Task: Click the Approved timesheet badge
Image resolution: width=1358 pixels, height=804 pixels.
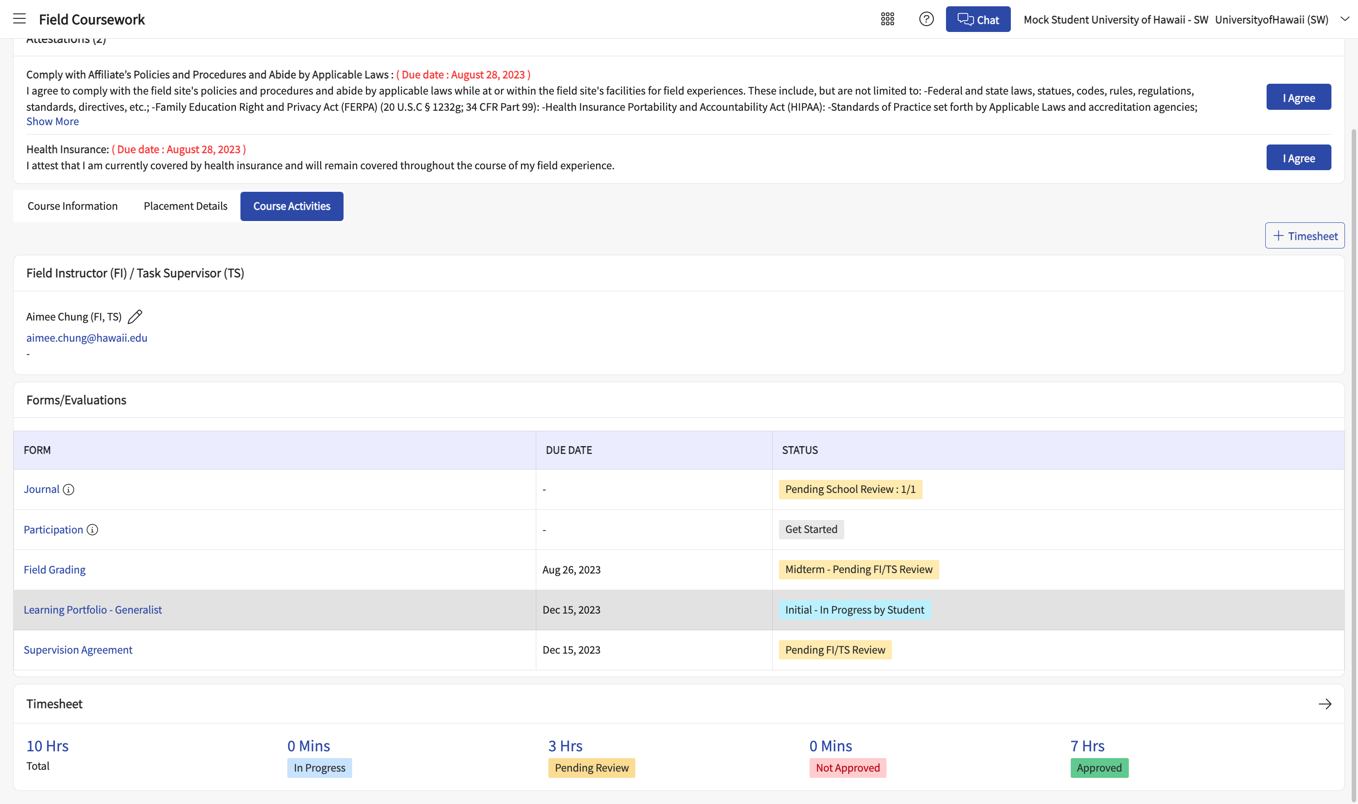Action: (x=1099, y=768)
